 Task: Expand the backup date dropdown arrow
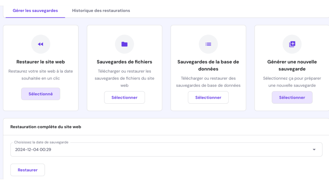[314, 149]
